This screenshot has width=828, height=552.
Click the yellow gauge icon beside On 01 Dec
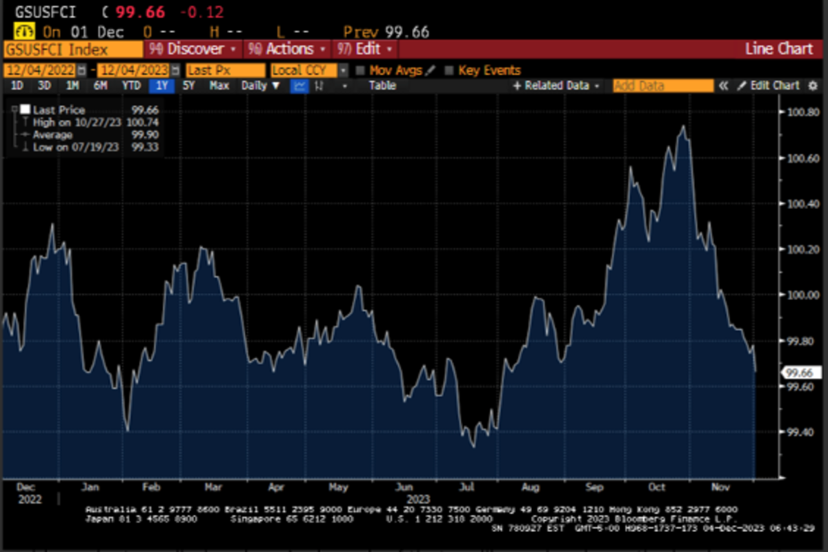coord(23,32)
